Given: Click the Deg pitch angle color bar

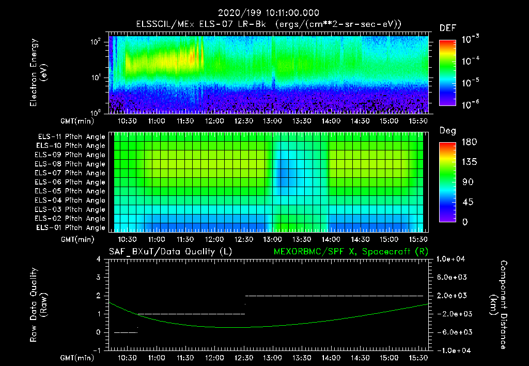Looking at the screenshot, I should (447, 182).
